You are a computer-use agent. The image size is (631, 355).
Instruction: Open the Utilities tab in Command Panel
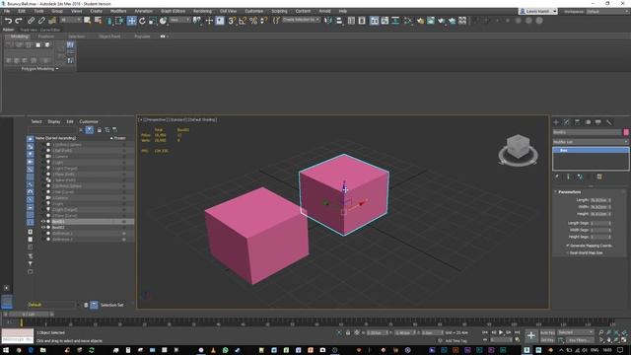[x=609, y=122]
